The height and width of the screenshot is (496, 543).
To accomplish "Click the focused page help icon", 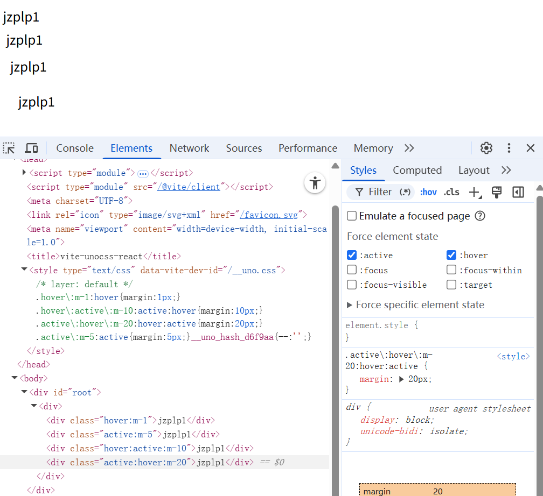I will click(480, 216).
